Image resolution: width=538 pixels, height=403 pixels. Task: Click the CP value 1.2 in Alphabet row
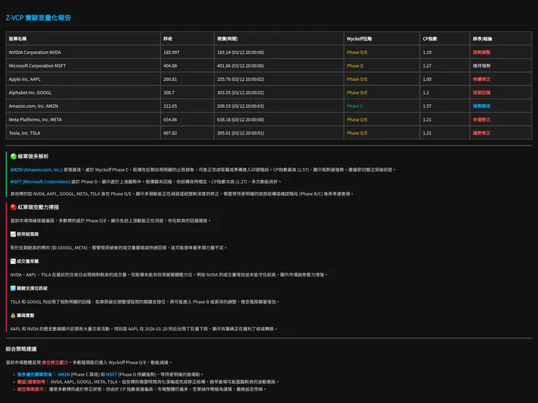426,92
